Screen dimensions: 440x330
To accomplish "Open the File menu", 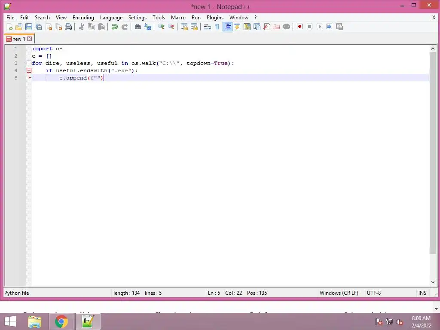I will (10, 17).
